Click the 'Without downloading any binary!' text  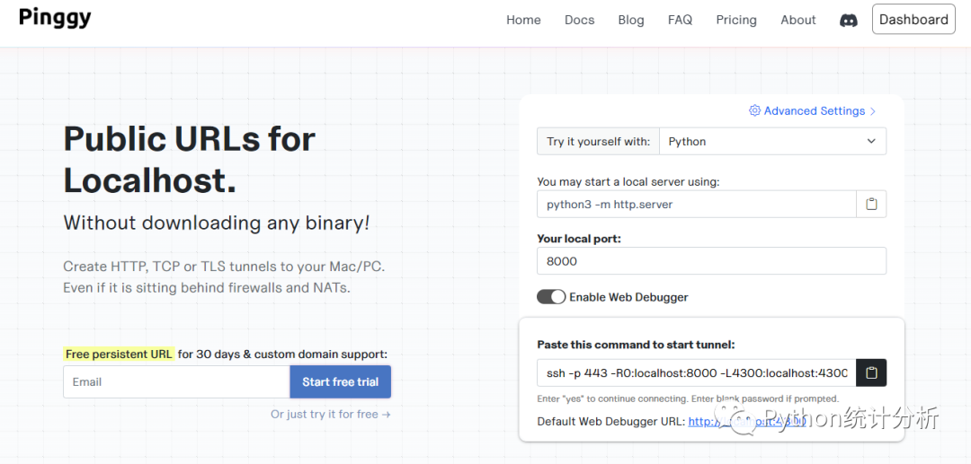pyautogui.click(x=217, y=223)
